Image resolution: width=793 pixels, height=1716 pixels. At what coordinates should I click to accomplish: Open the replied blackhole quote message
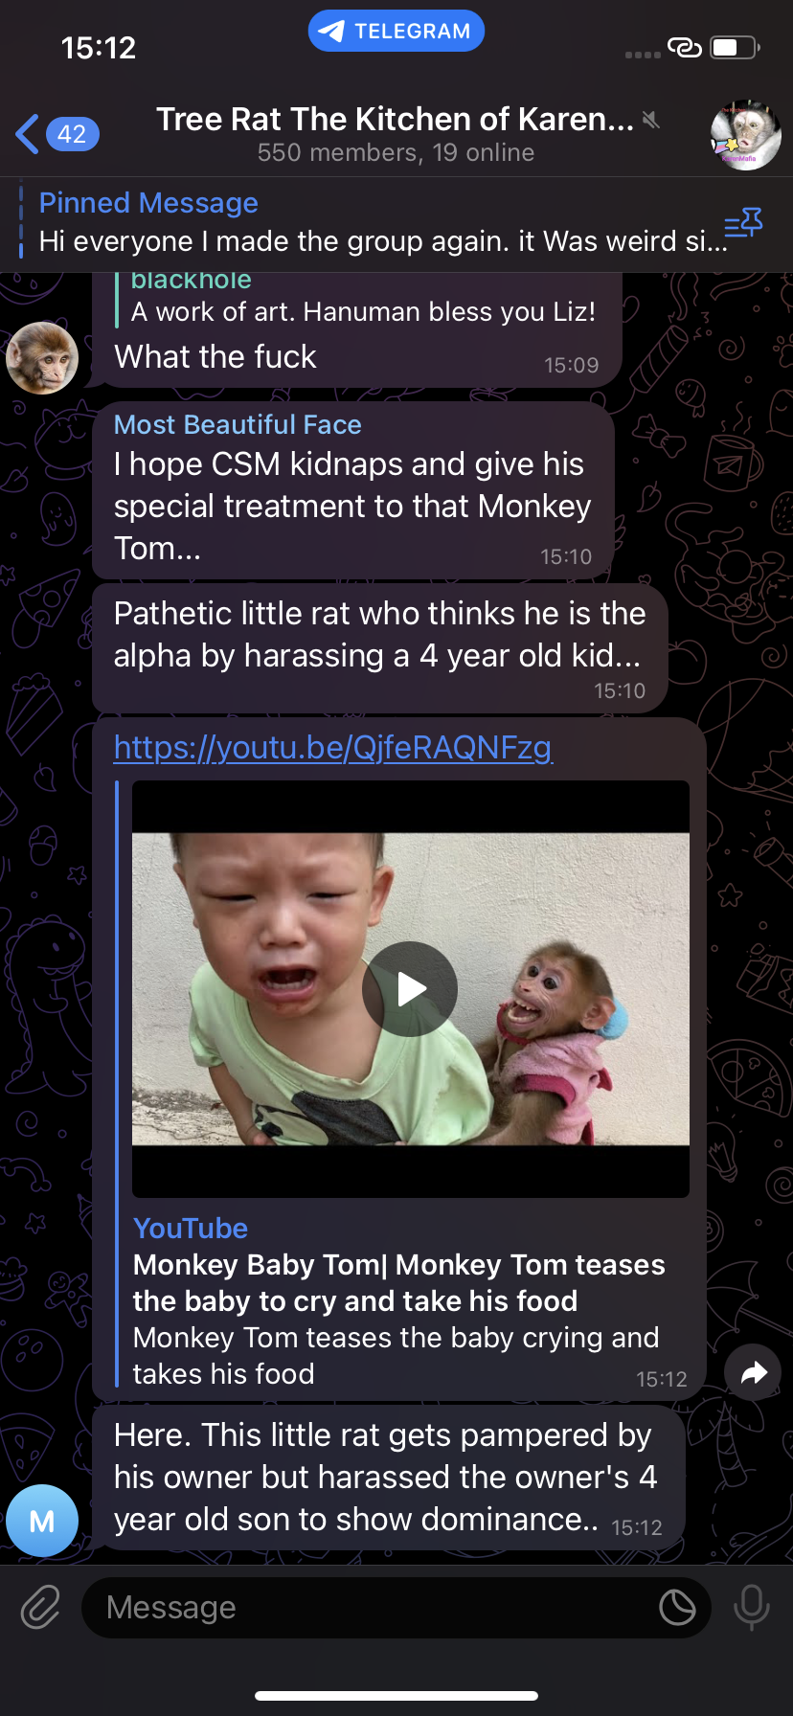click(x=363, y=299)
